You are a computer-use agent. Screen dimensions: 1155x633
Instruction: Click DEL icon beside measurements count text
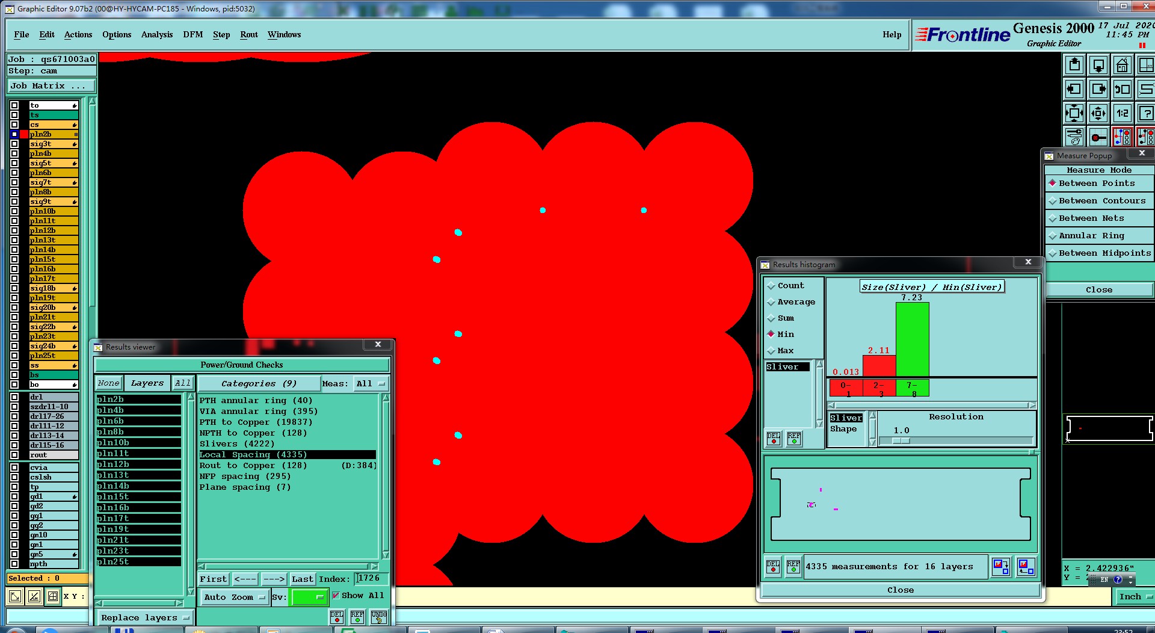(773, 567)
